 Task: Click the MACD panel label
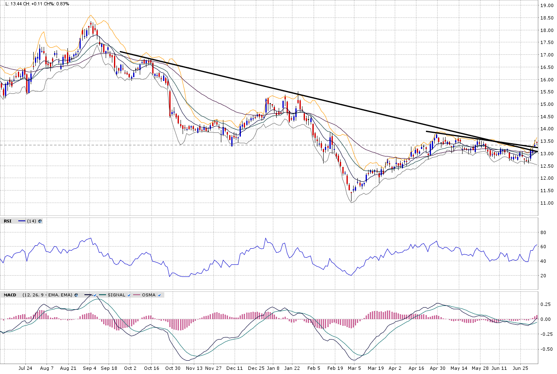click(x=10, y=295)
